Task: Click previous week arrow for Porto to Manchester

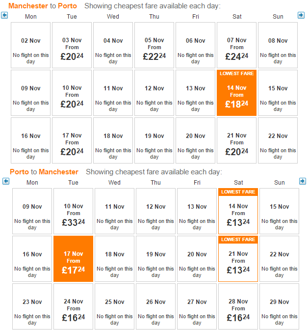Action: point(6,181)
